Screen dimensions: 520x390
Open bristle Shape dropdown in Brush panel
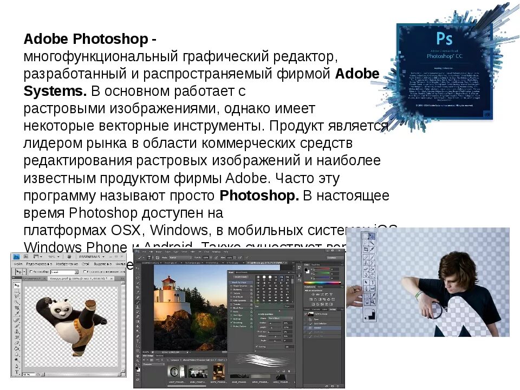[x=280, y=318]
